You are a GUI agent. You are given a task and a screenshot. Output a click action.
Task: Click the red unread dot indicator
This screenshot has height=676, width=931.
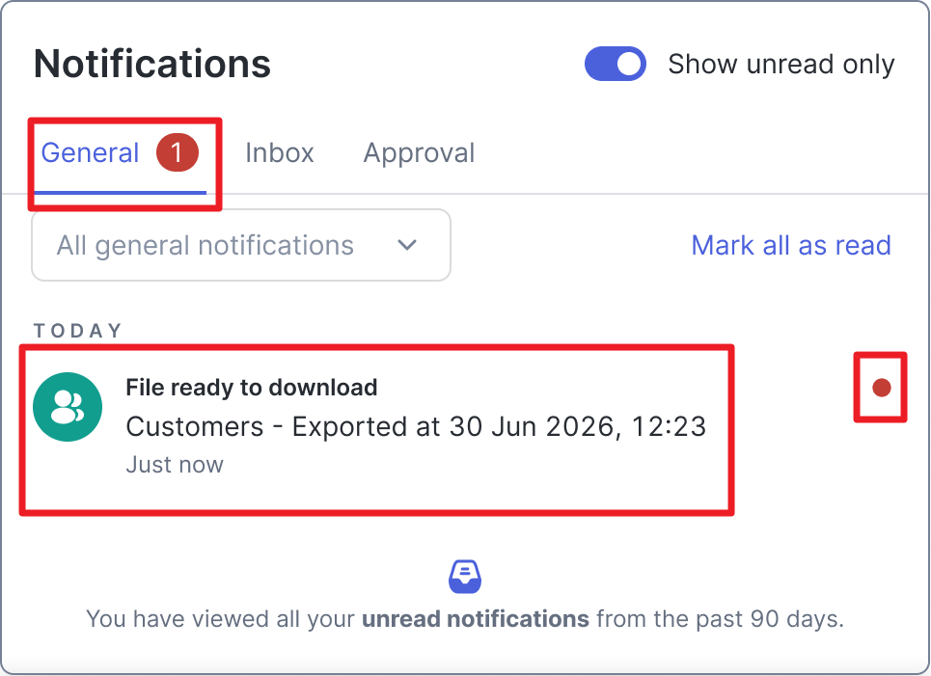pos(881,388)
